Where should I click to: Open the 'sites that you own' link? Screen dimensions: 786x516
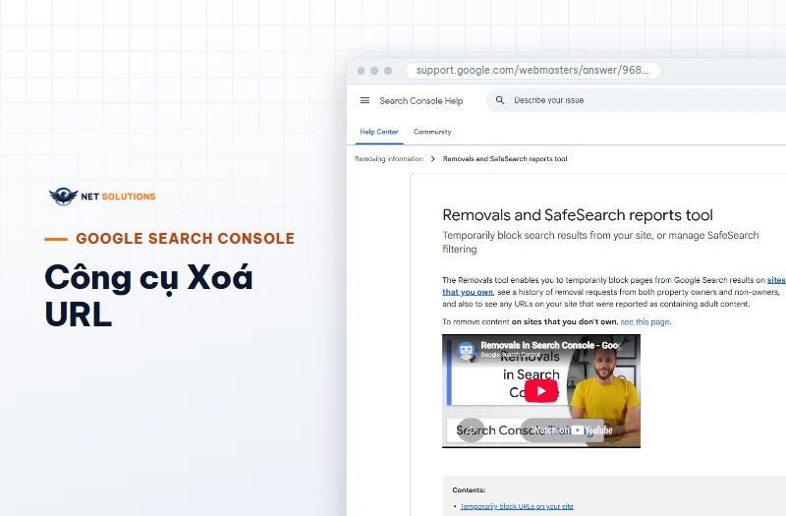point(468,292)
